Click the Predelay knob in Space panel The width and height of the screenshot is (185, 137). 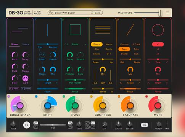click(x=70, y=69)
